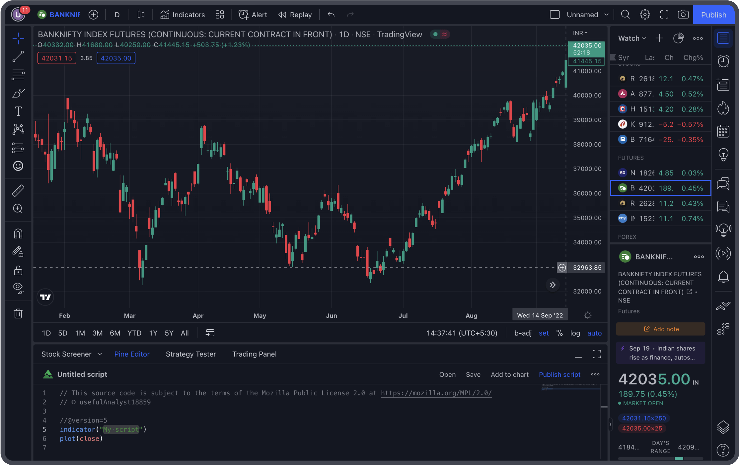Open the help center question icon

[723, 450]
